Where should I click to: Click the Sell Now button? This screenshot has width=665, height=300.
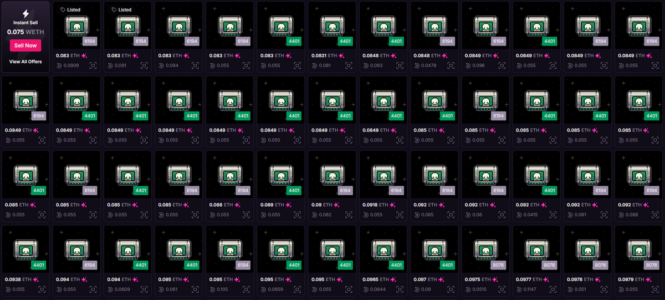[25, 45]
